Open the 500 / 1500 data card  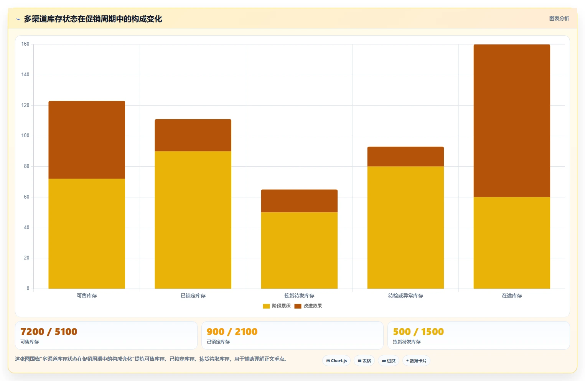click(478, 335)
